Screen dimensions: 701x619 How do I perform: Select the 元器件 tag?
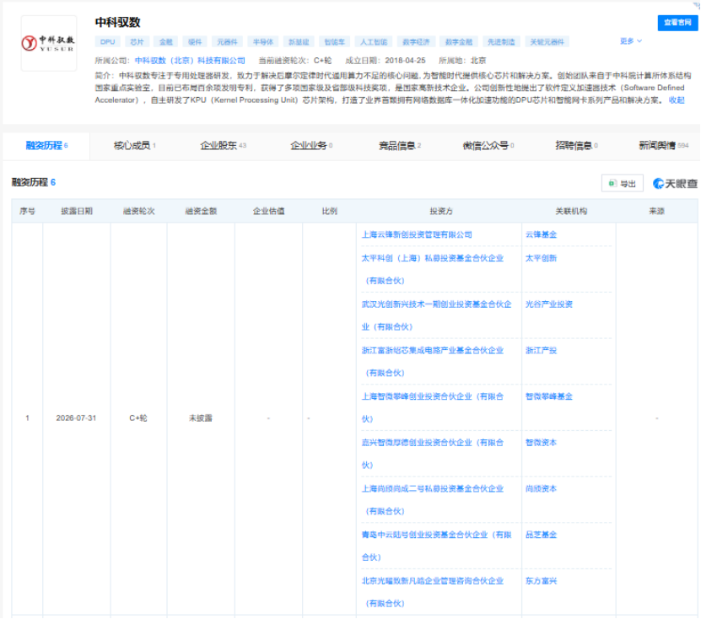click(x=227, y=42)
